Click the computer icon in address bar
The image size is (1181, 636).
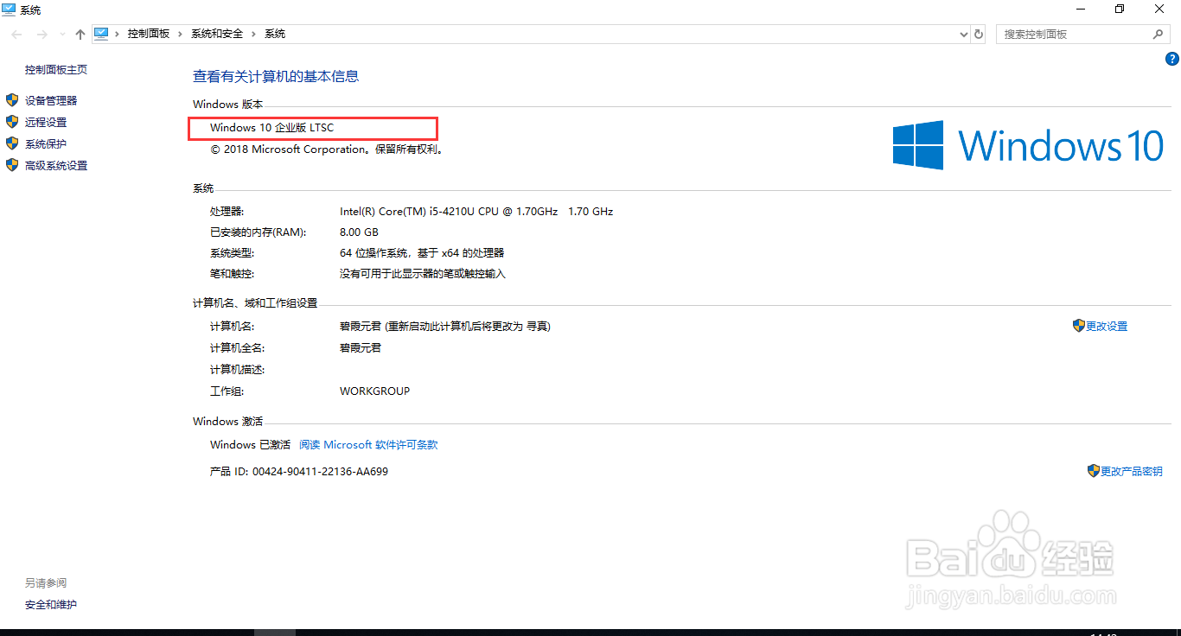coord(101,34)
